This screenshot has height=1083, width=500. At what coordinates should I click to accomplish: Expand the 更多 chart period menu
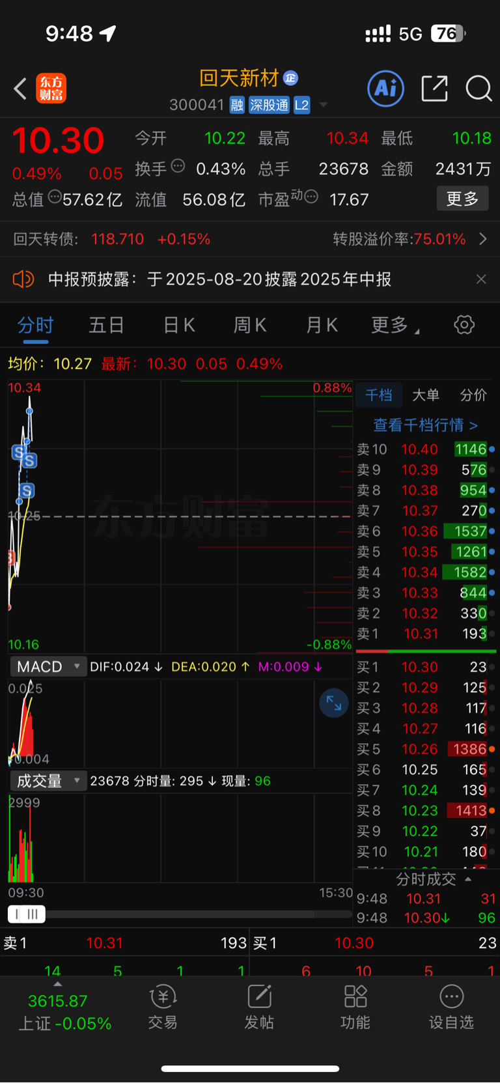(395, 324)
